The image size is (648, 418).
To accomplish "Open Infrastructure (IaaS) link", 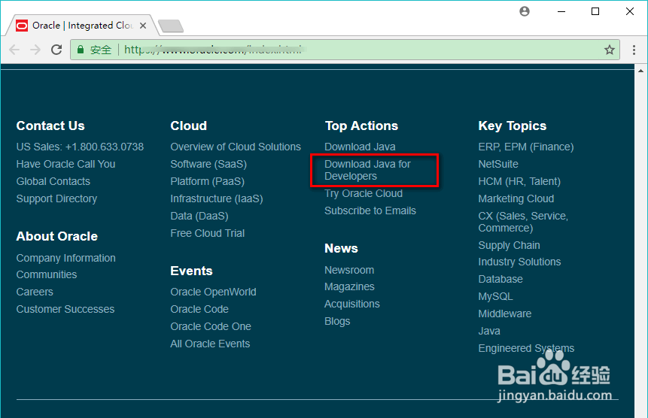I will [217, 199].
